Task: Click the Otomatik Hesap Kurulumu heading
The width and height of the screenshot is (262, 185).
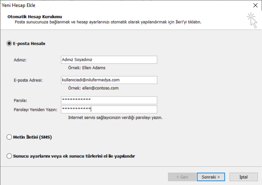Action: coord(35,17)
